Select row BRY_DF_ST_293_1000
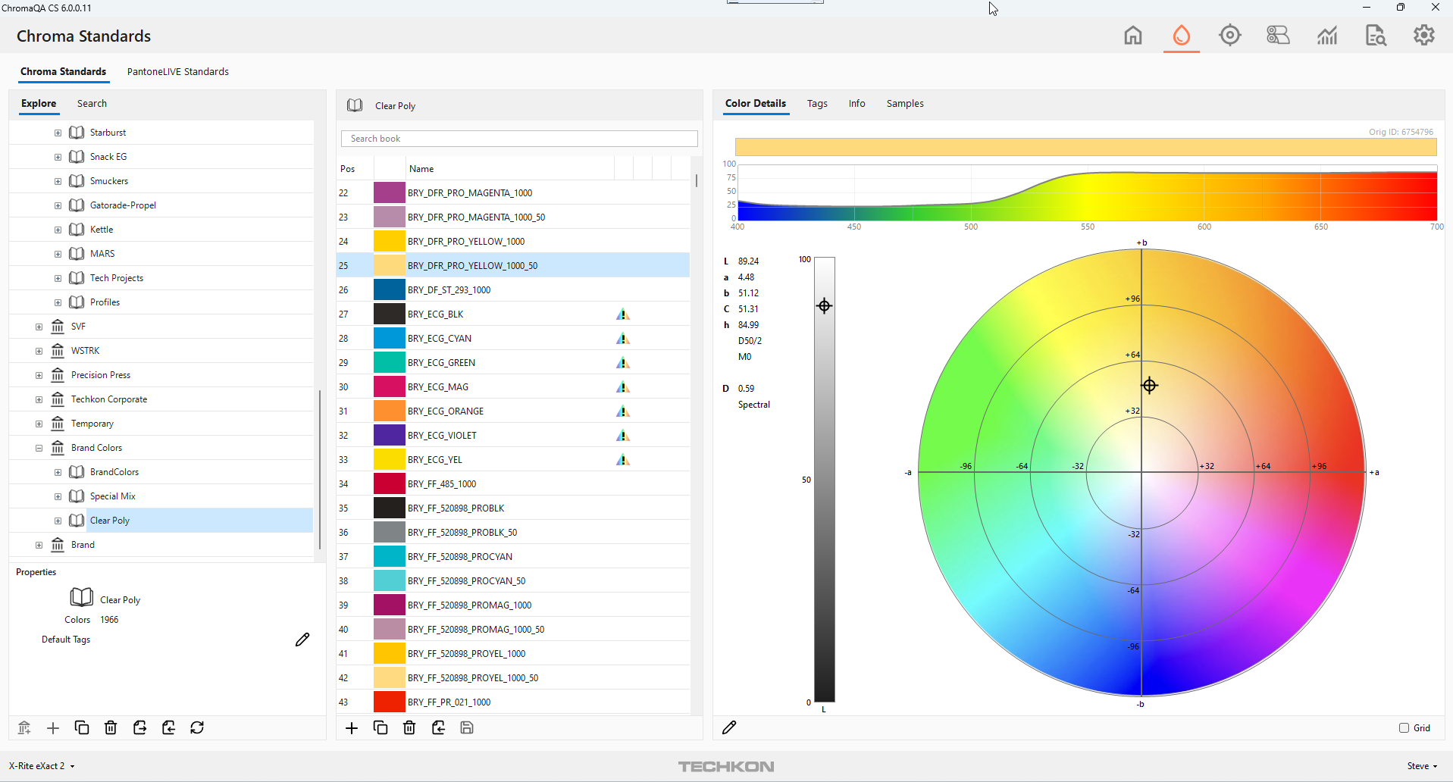The height and width of the screenshot is (782, 1453). pos(513,290)
